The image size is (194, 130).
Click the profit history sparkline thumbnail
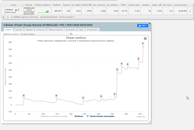tap(43, 12)
